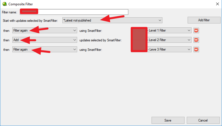
Task: Remove the Level 2 Filter row
Action: [x=196, y=40]
